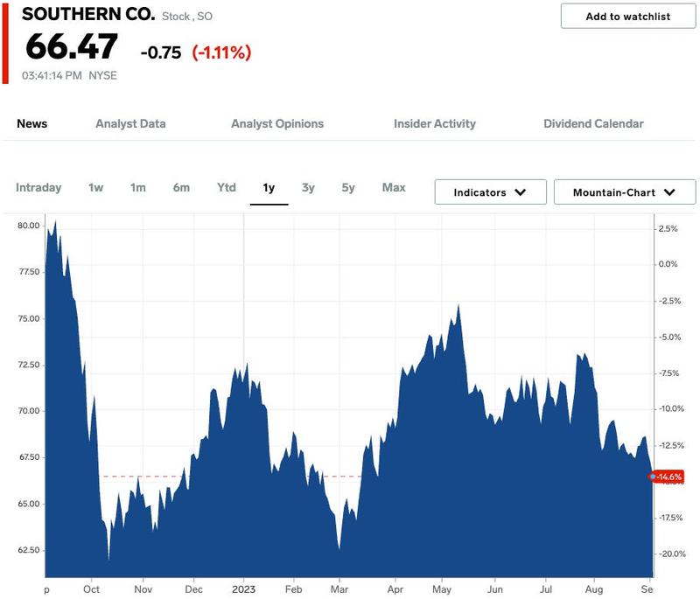This screenshot has height=599, width=700.
Task: Click the Dec label on the x-axis
Action: 193,589
